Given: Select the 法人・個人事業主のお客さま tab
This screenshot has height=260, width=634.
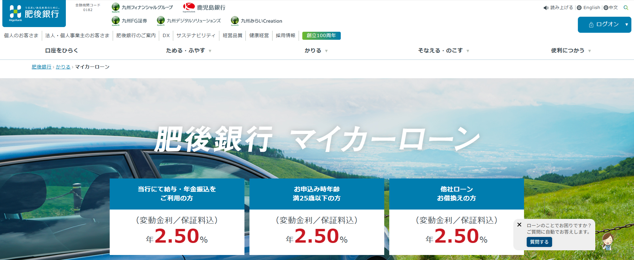Looking at the screenshot, I should [x=77, y=35].
